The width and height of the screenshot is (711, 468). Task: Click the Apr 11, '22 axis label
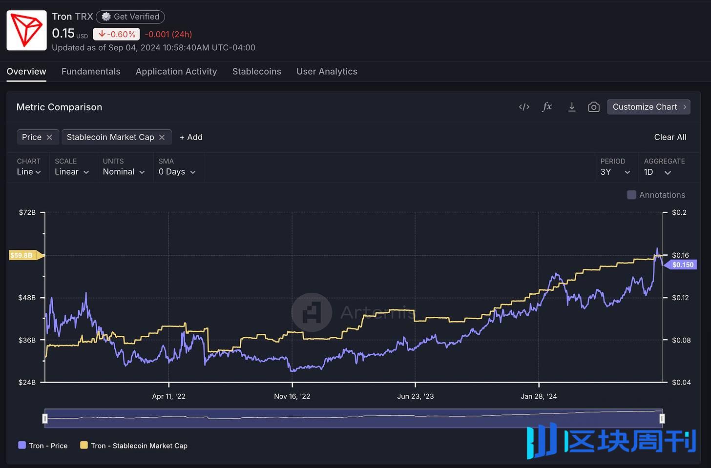168,396
